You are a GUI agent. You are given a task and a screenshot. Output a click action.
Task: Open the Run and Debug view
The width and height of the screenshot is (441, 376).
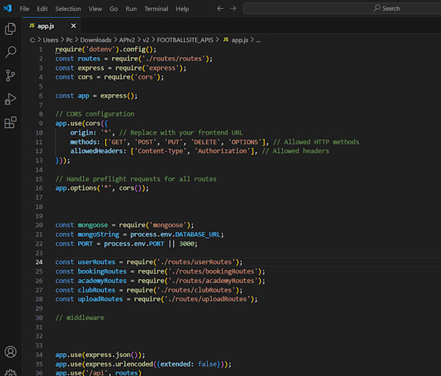pyautogui.click(x=10, y=99)
